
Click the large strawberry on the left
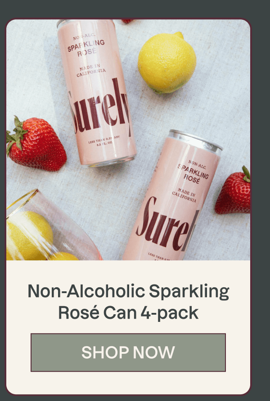pyautogui.click(x=36, y=143)
